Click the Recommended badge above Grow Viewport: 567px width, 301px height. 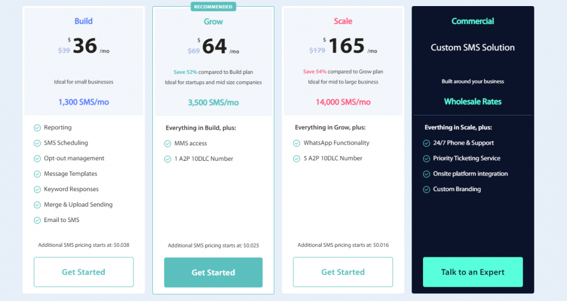coord(213,7)
